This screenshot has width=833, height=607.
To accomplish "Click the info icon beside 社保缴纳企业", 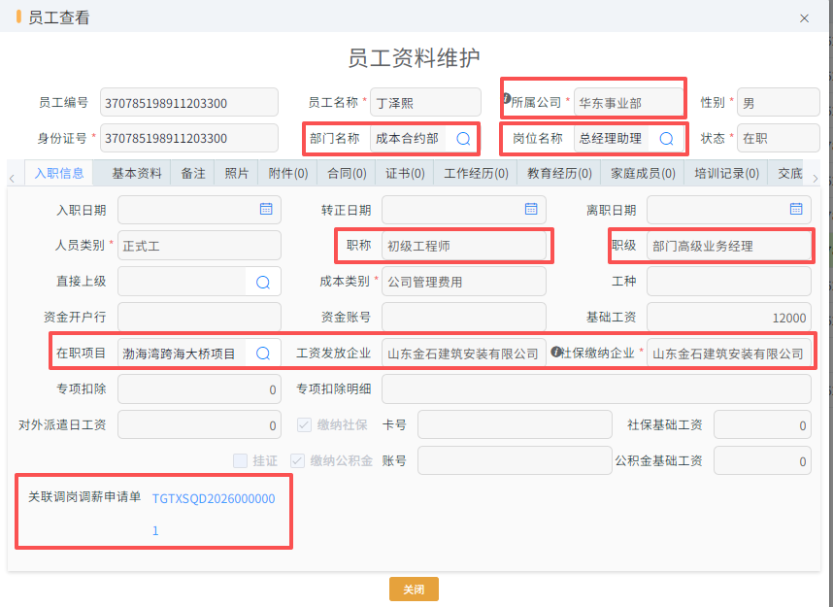I will 555,352.
